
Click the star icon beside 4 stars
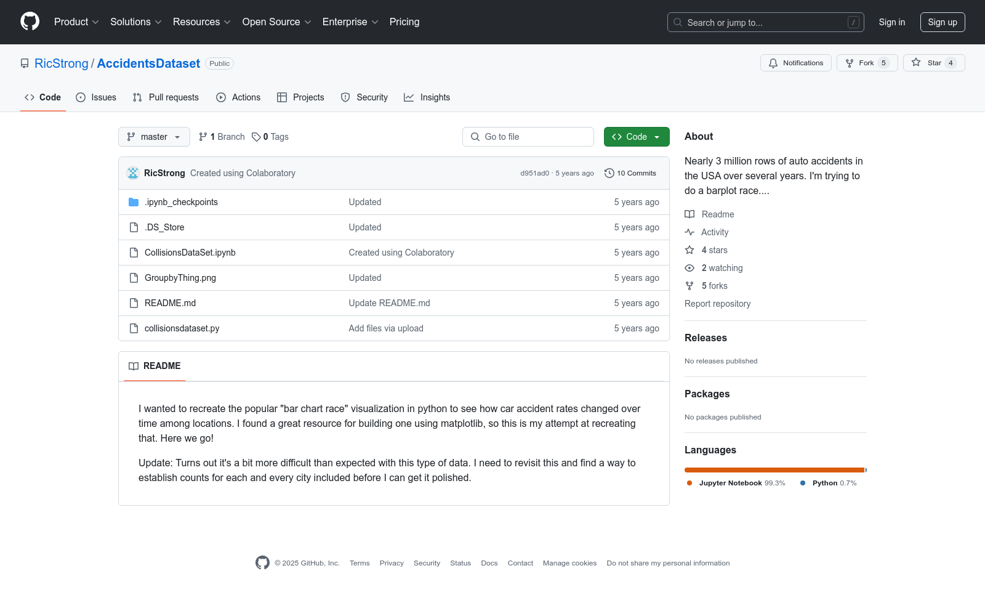click(x=689, y=250)
